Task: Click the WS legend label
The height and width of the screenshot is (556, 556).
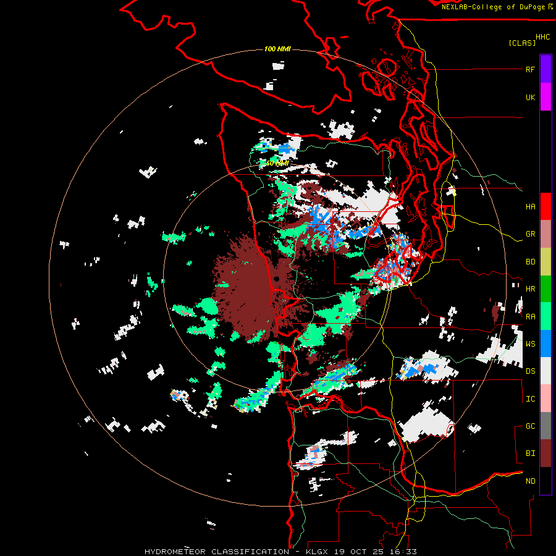Action: coord(530,344)
